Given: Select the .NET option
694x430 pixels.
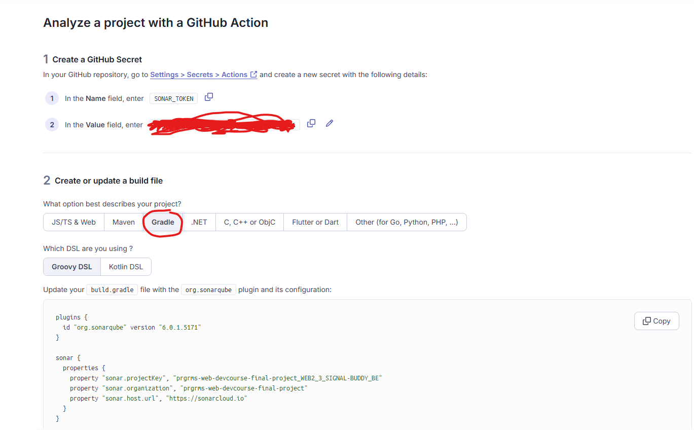Looking at the screenshot, I should (x=199, y=222).
